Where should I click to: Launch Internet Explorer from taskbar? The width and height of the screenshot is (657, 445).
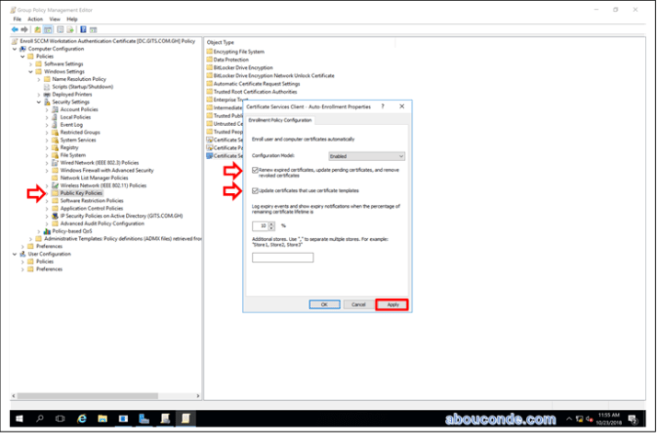(x=82, y=418)
